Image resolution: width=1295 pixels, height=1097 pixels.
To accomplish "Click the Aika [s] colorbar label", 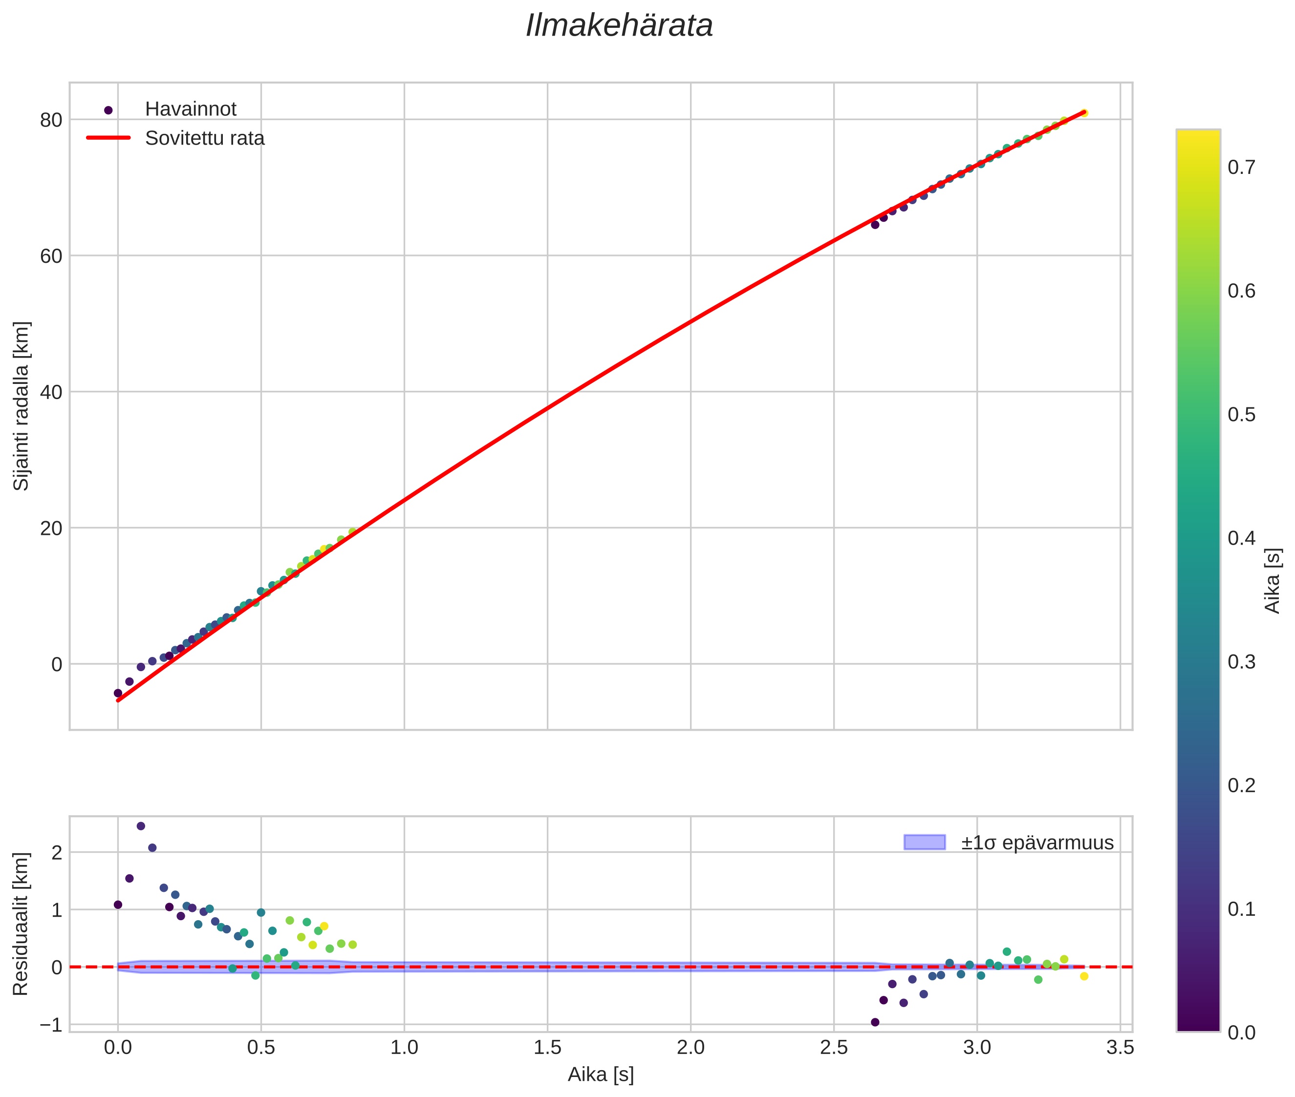I will point(1273,580).
